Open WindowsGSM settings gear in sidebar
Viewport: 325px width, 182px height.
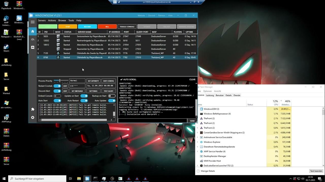[32, 118]
